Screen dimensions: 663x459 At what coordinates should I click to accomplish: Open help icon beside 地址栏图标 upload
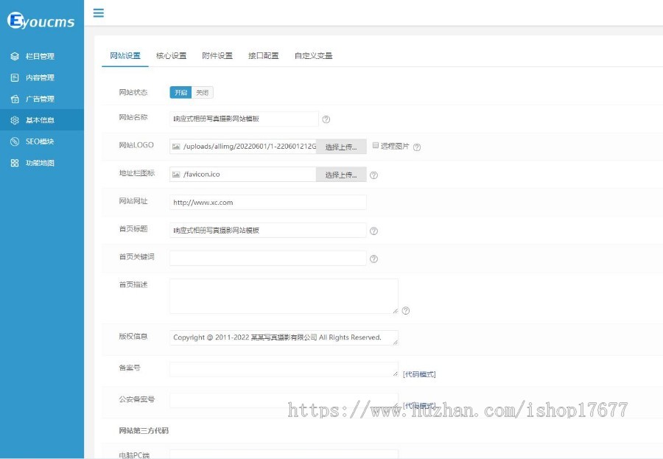(373, 175)
